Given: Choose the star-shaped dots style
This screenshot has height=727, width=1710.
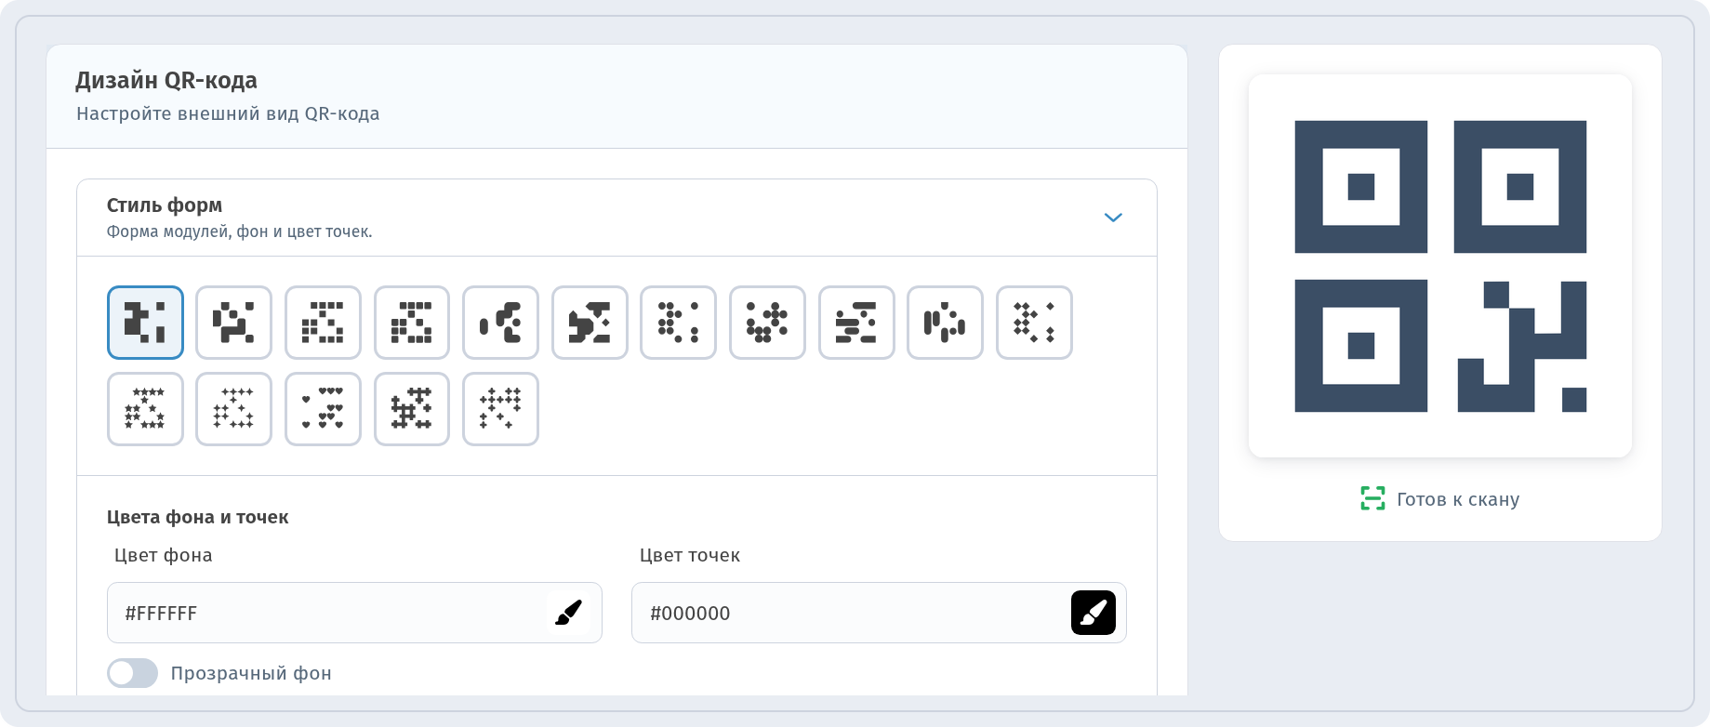Looking at the screenshot, I should 145,409.
